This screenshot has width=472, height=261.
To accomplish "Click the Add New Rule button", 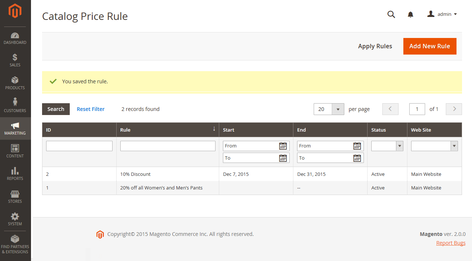I will 430,46.
